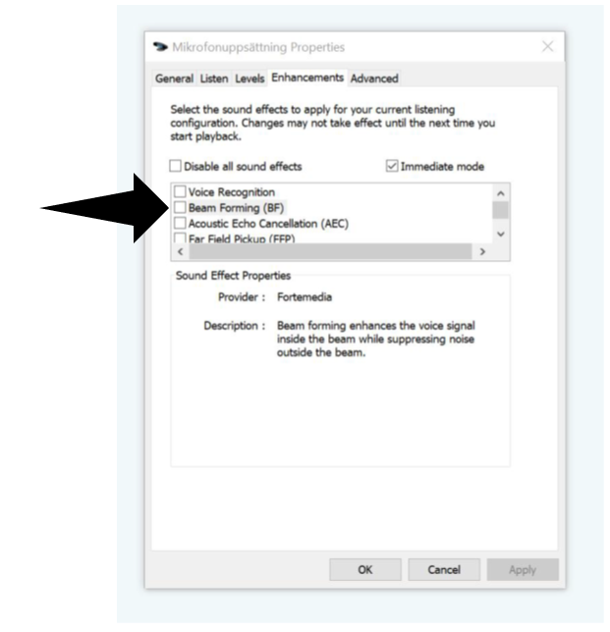Confirm with the OK button

point(365,569)
